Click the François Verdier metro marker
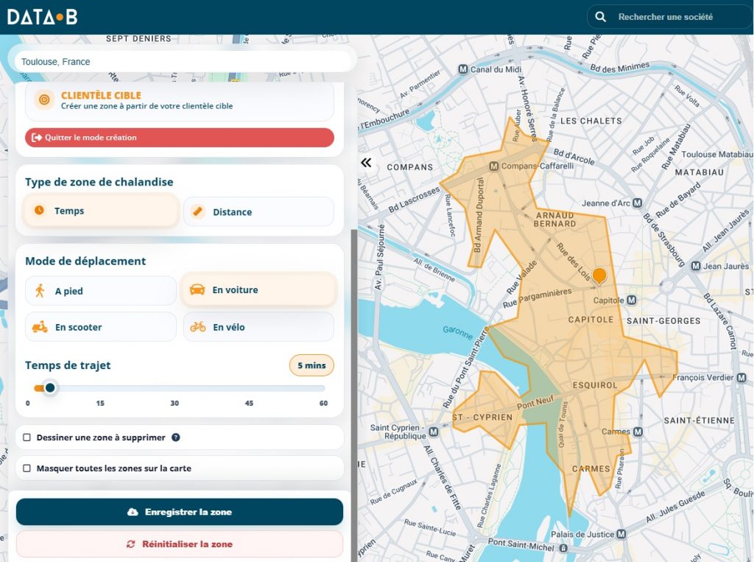Image resolution: width=754 pixels, height=562 pixels. coord(741,378)
